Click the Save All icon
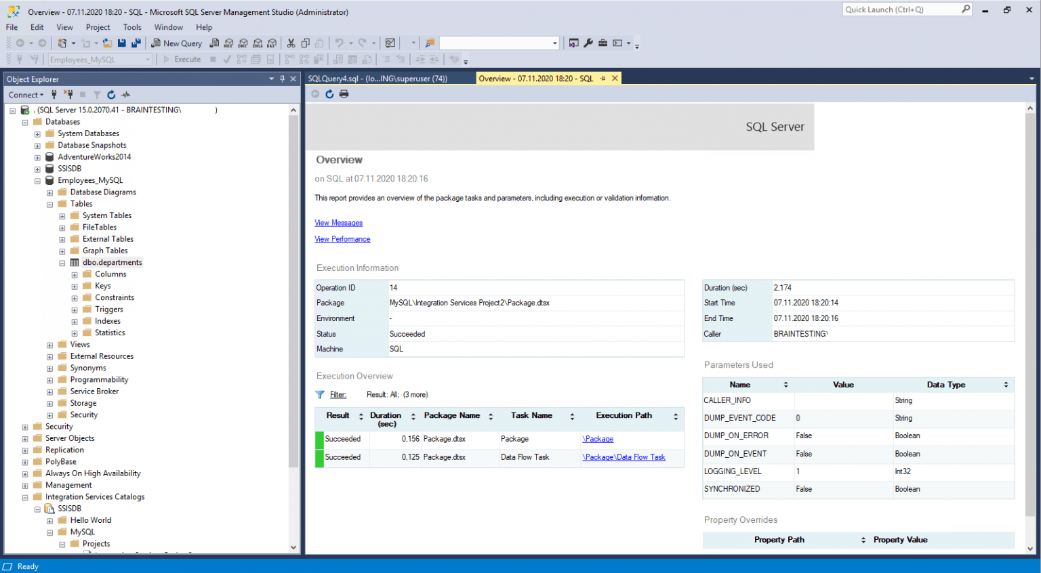1041x573 pixels. point(136,43)
